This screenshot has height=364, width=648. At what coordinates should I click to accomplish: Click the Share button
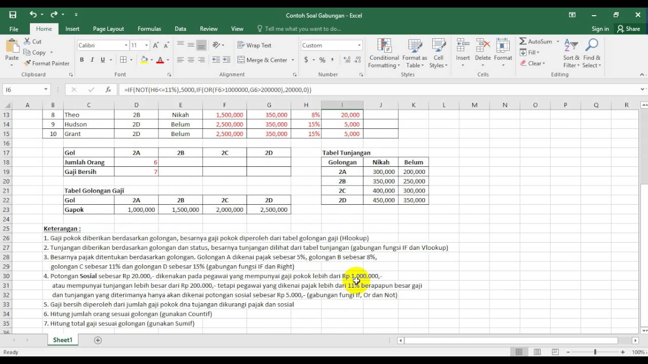629,29
